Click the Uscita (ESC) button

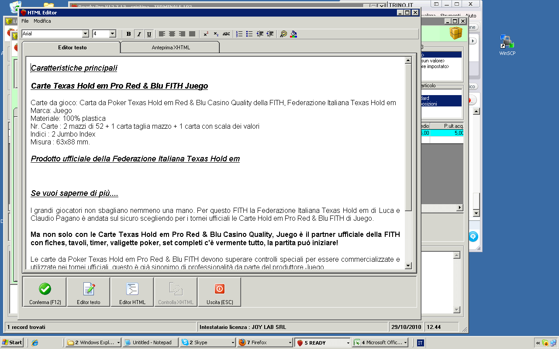(220, 292)
